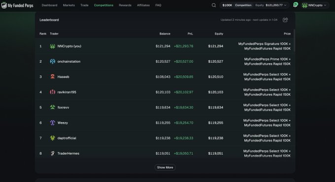Click the Show More button
335x182 pixels.
[x=165, y=168]
